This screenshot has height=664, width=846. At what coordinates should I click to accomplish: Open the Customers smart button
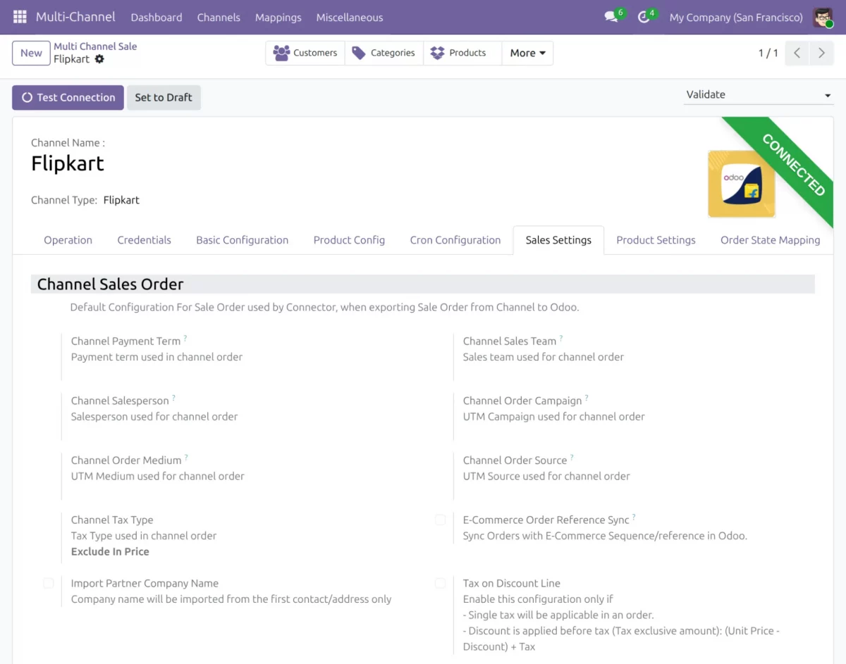(x=305, y=53)
